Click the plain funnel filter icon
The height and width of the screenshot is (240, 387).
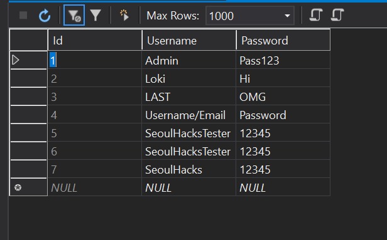[x=95, y=15]
